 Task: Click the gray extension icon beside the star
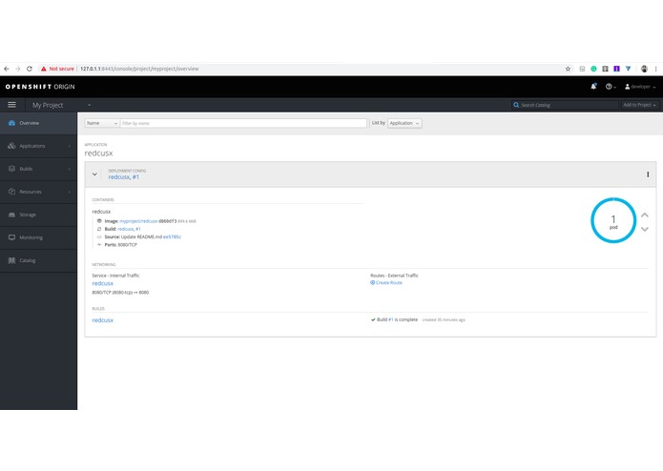pyautogui.click(x=582, y=69)
